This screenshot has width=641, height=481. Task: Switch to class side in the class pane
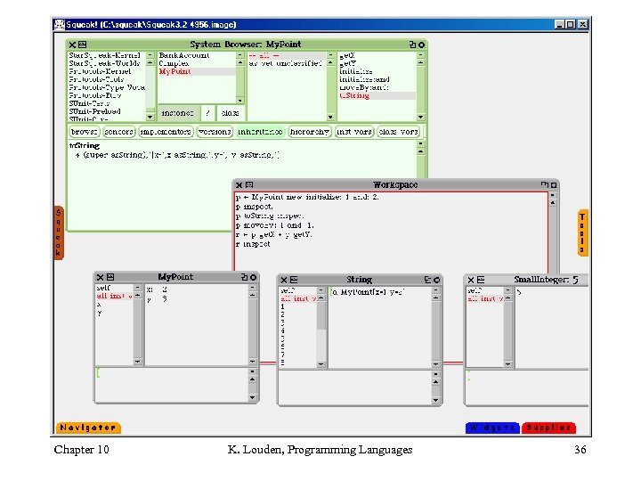(231, 113)
